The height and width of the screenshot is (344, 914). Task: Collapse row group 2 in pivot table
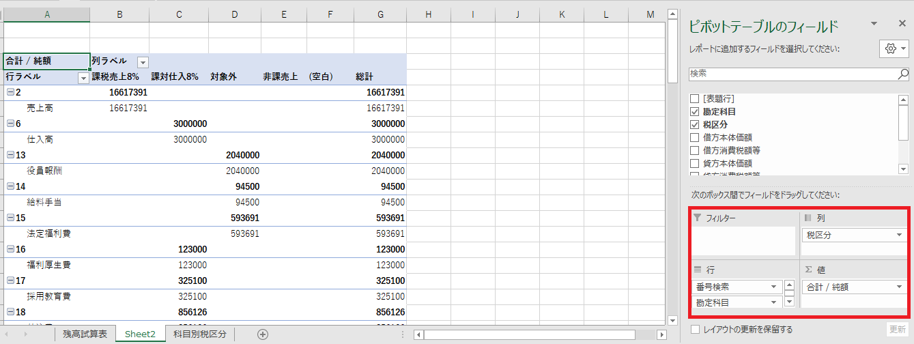10,92
